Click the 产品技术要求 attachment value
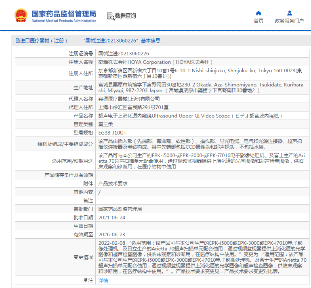Screen dimensions: 311x288 pyautogui.click(x=113, y=183)
